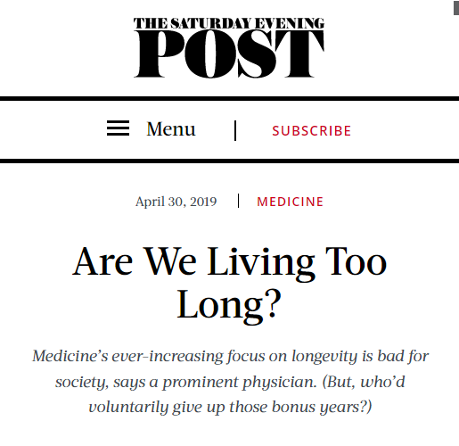459x446 pixels.
Task: Click the red SUBSCRIBE link
Action: [312, 131]
